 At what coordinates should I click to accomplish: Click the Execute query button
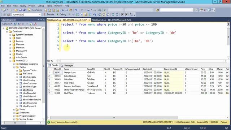tap(49, 14)
